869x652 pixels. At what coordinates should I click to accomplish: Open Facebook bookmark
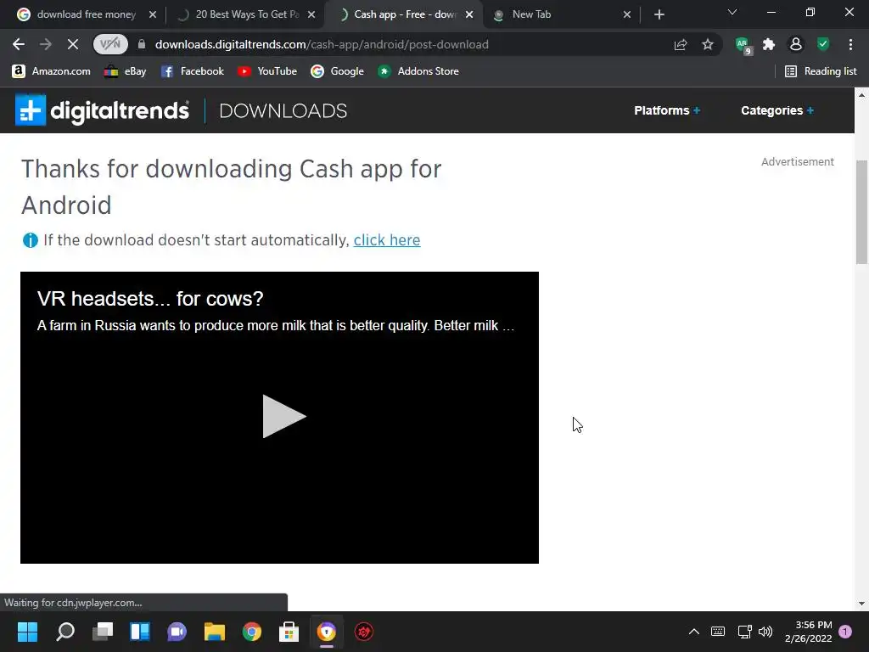click(193, 71)
